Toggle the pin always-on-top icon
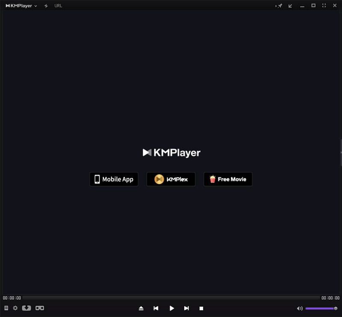Viewport: 342px width, 317px height. click(279, 6)
